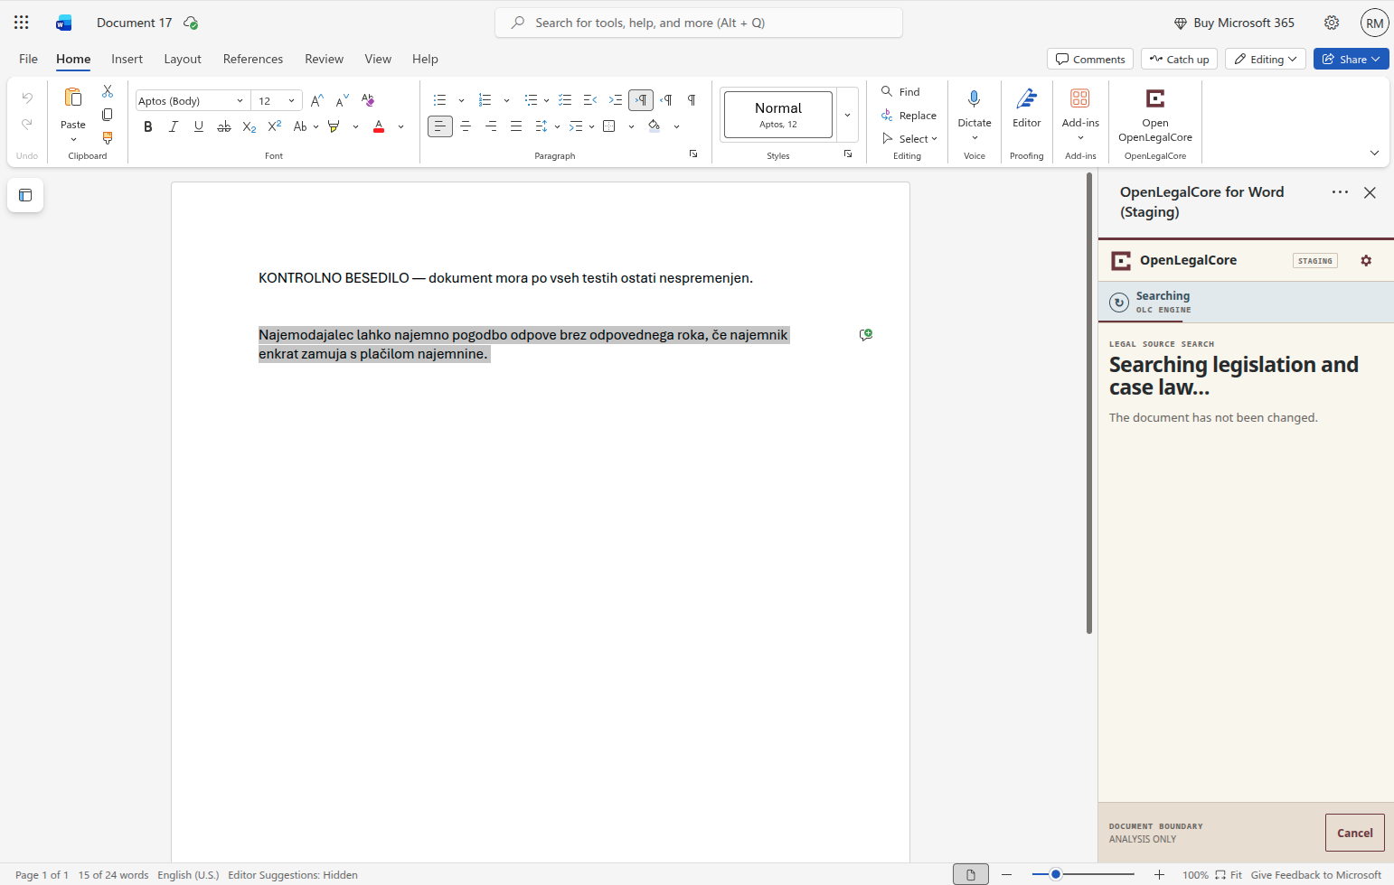
Task: Click the Copy icon
Action: tap(108, 115)
